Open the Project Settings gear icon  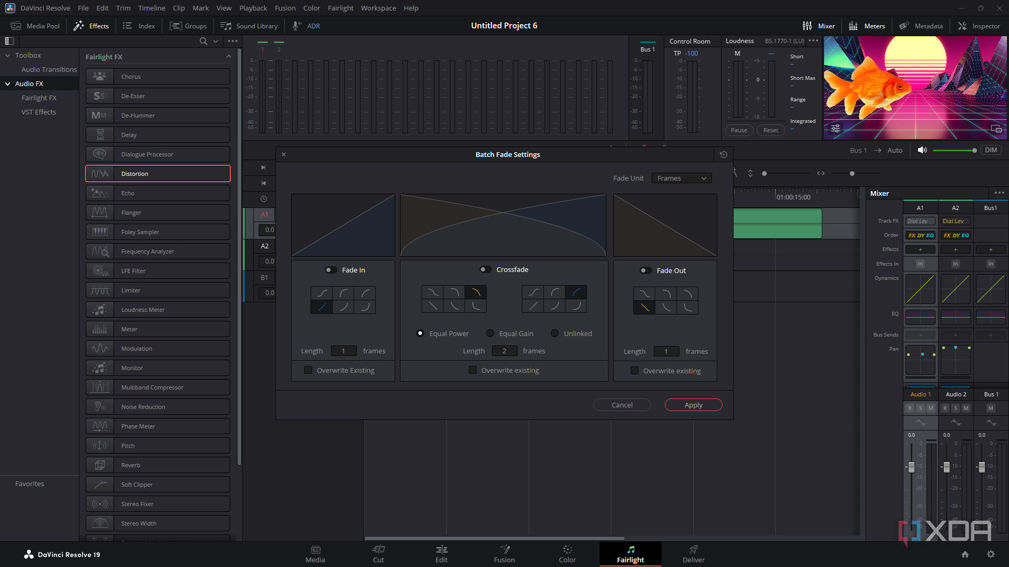click(991, 554)
